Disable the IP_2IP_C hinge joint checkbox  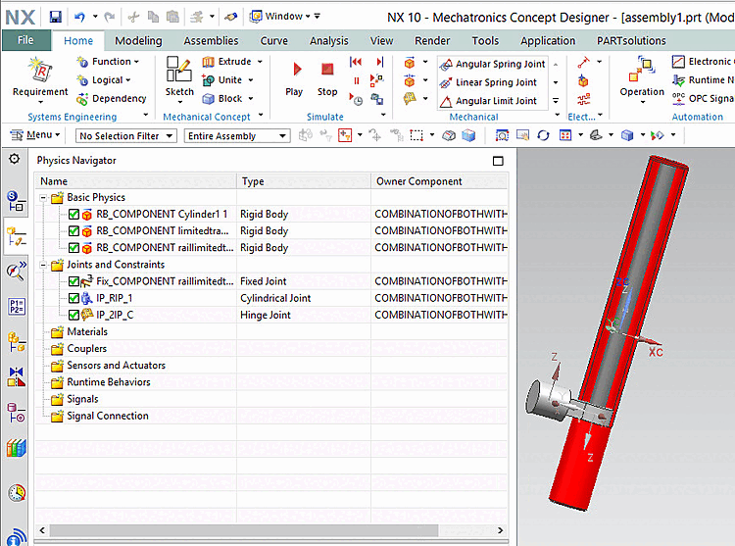pos(73,315)
